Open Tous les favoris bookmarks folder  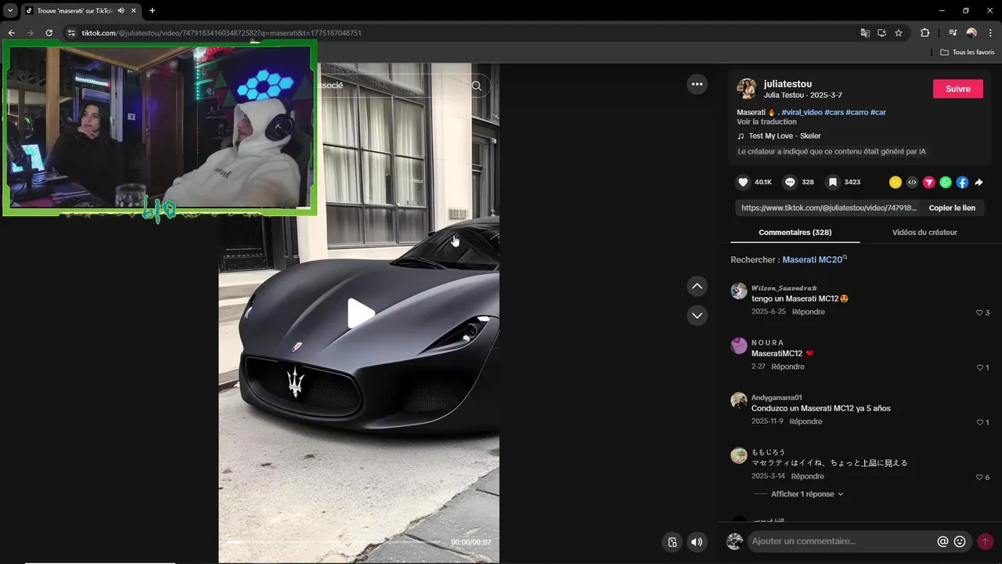pyautogui.click(x=968, y=52)
